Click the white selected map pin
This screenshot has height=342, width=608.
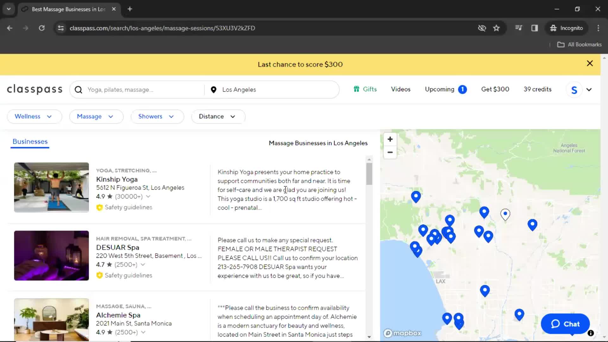[505, 214]
